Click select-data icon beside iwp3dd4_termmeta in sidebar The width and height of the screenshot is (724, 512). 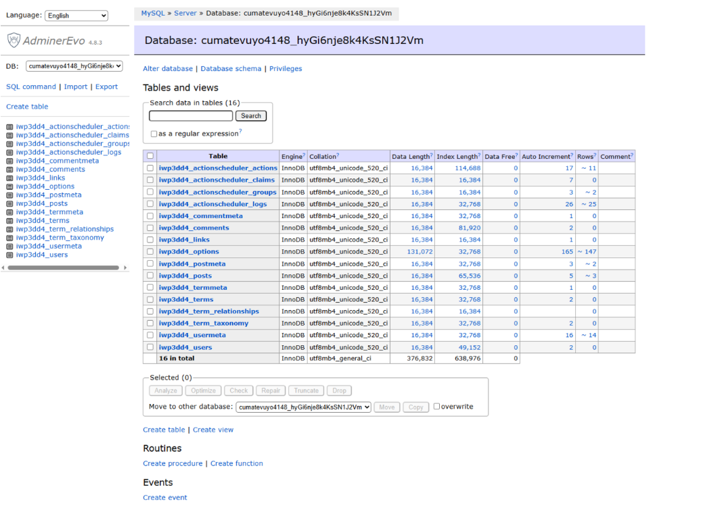click(x=9, y=213)
